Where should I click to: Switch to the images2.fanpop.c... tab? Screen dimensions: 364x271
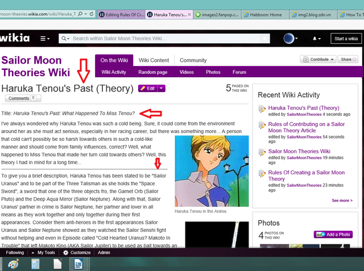tap(217, 15)
